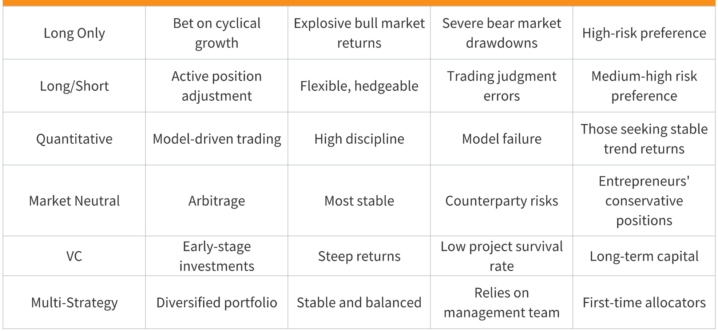Select the "Model failure" cell
This screenshot has width=718, height=331.
click(501, 139)
